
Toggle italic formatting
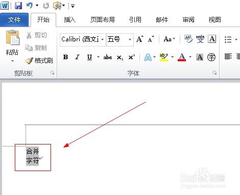[x=78, y=57]
